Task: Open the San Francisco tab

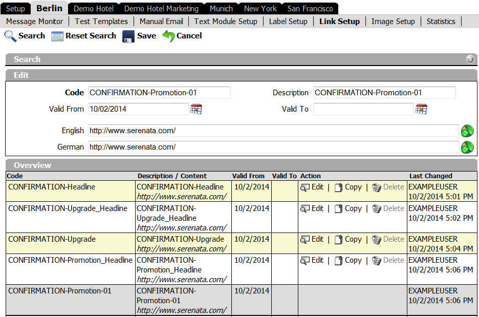Action: pos(310,9)
